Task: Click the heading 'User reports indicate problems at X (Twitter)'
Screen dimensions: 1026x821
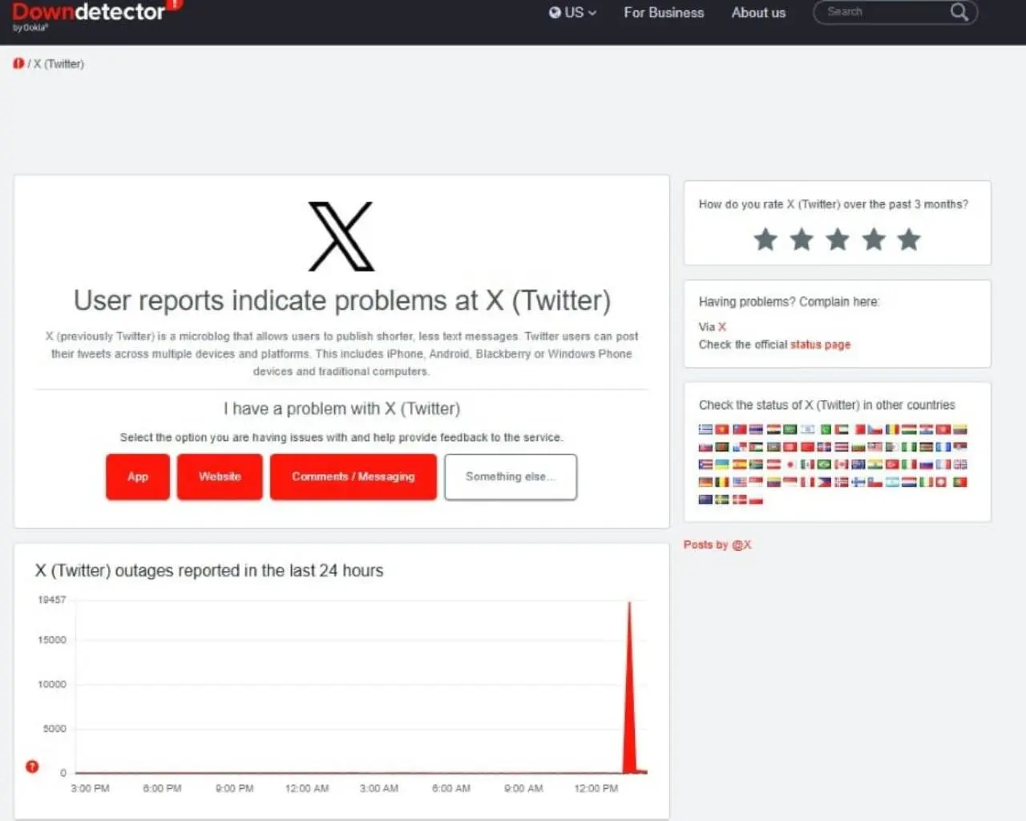Action: (x=342, y=301)
